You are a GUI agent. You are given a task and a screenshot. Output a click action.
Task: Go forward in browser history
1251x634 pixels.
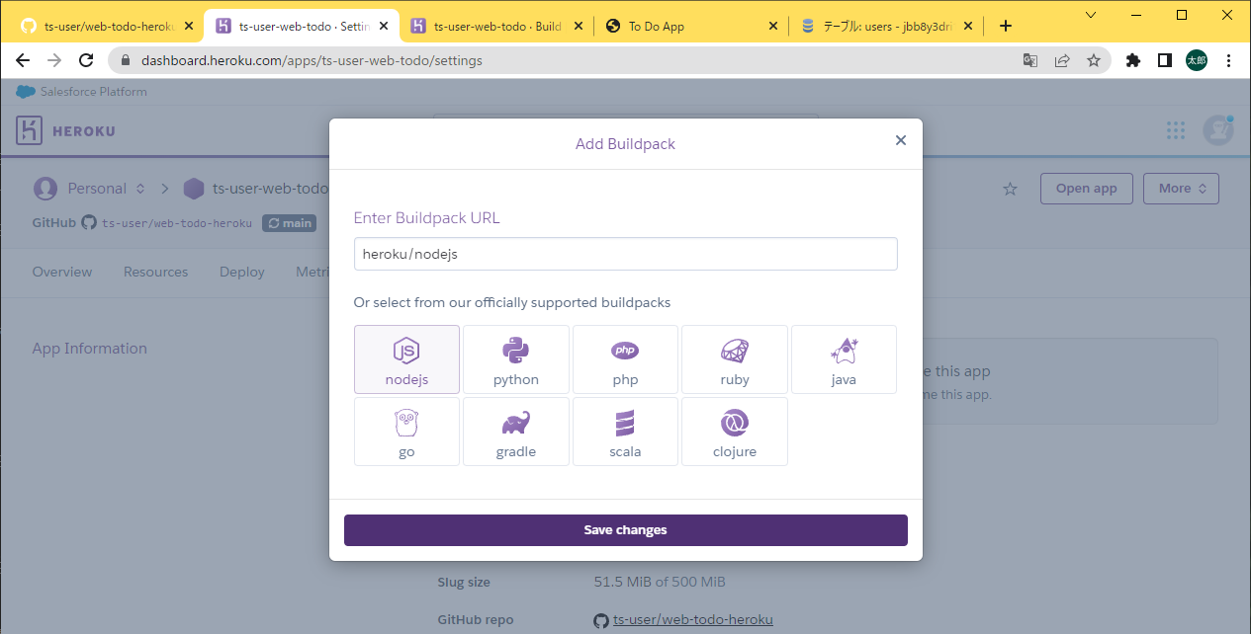[x=54, y=60]
